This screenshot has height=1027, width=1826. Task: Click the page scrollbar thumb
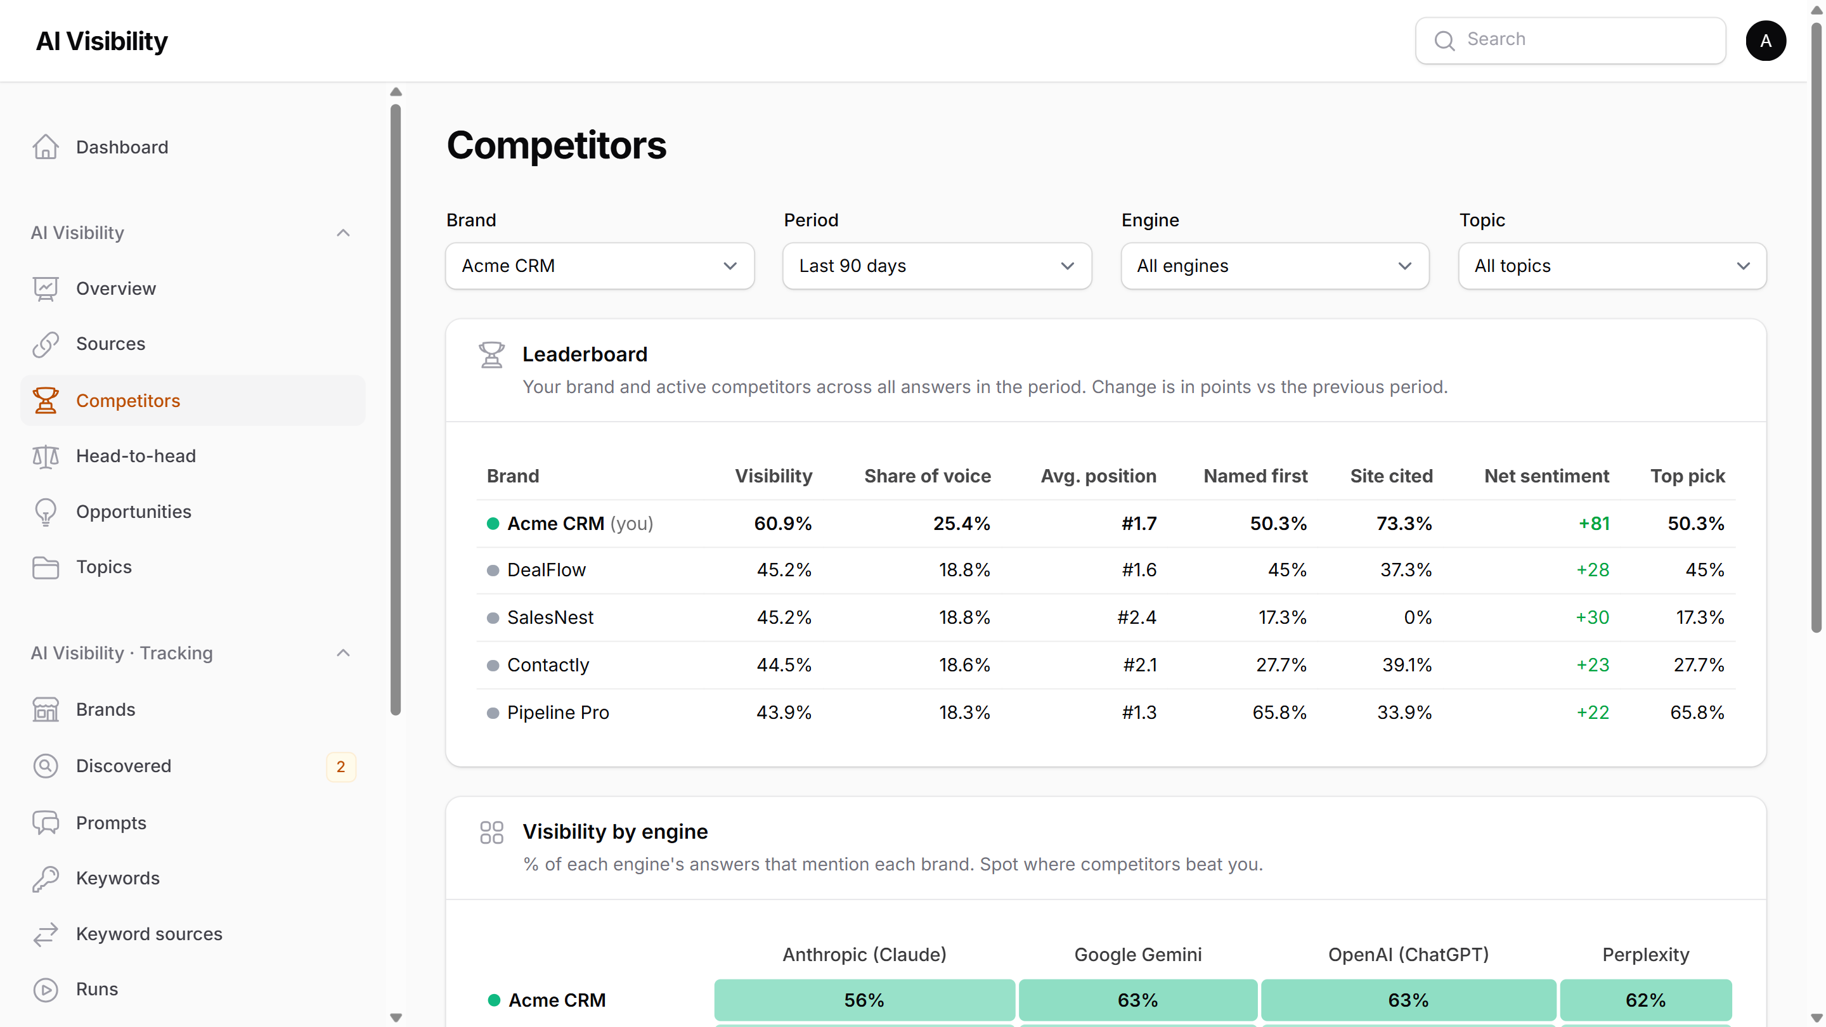click(x=1816, y=328)
